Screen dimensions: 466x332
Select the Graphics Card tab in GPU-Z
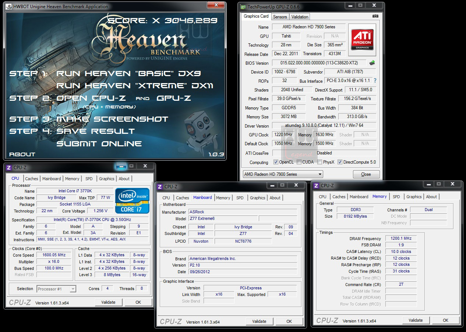point(256,16)
